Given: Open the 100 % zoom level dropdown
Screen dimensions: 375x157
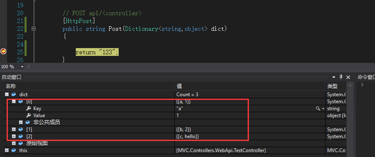Looking at the screenshot, I should point(22,67).
